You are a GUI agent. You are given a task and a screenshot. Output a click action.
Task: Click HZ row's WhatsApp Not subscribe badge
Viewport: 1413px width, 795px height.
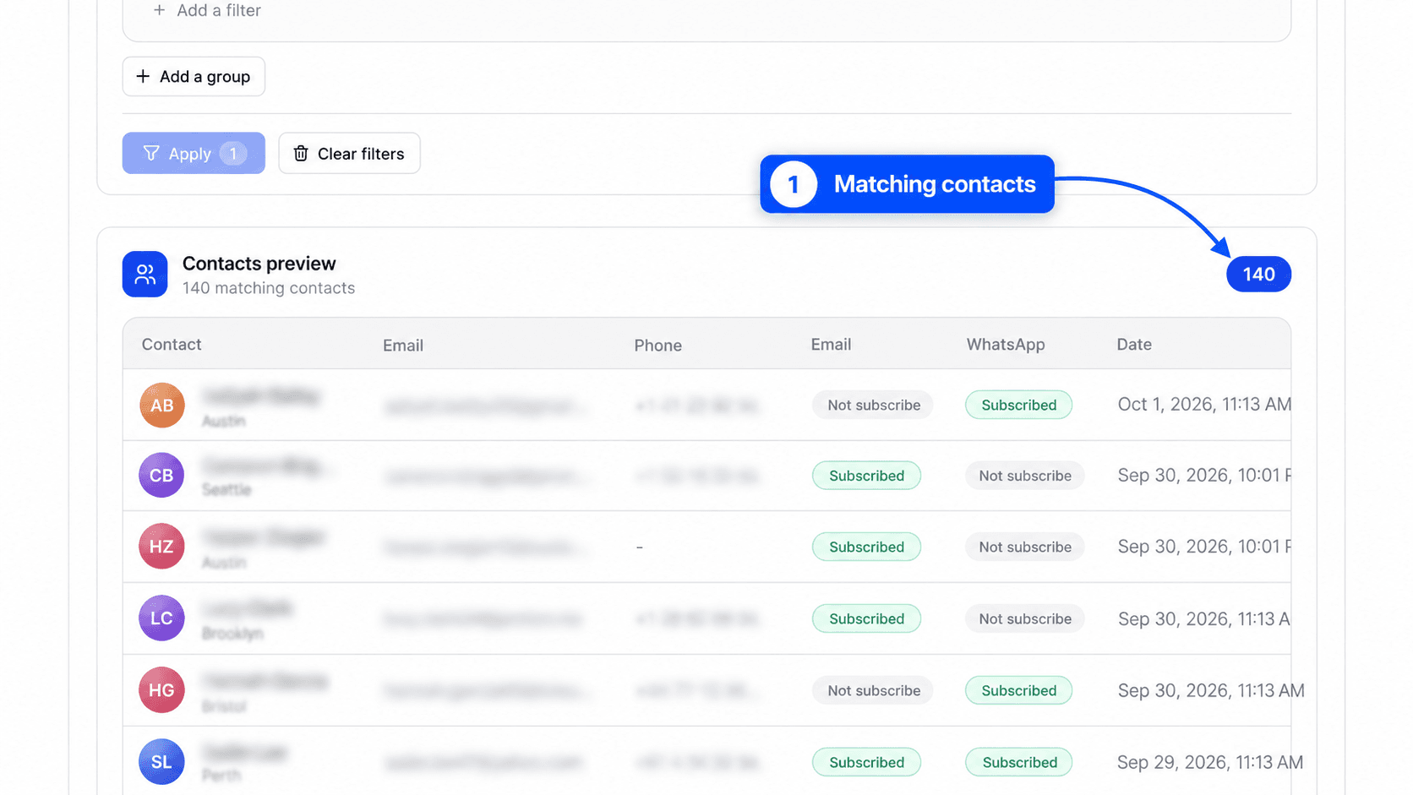[x=1024, y=547]
